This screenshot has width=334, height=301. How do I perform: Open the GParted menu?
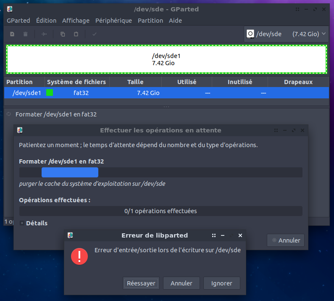click(x=18, y=21)
